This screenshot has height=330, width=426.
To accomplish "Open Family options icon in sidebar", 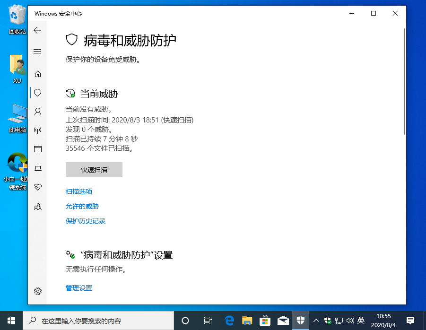I will coord(37,207).
